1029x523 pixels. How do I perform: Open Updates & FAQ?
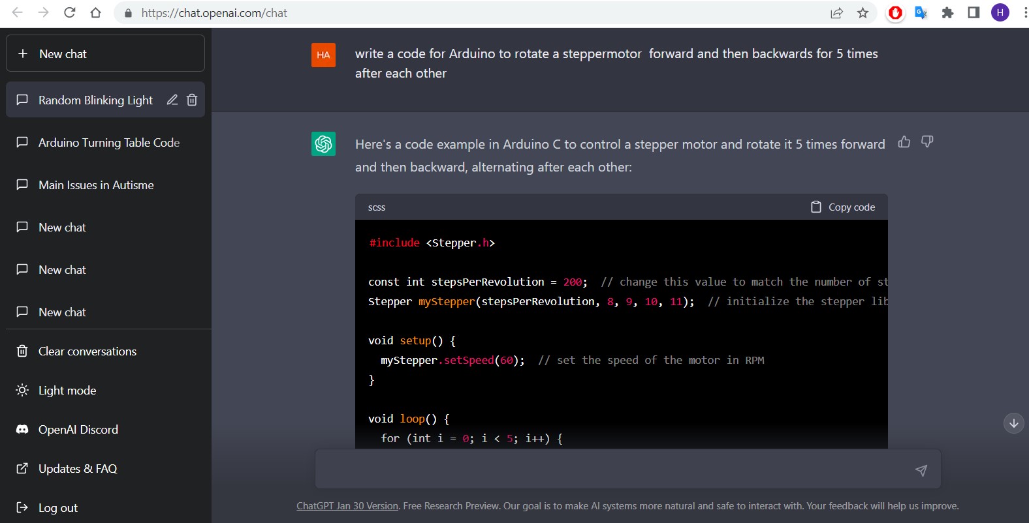[105, 468]
